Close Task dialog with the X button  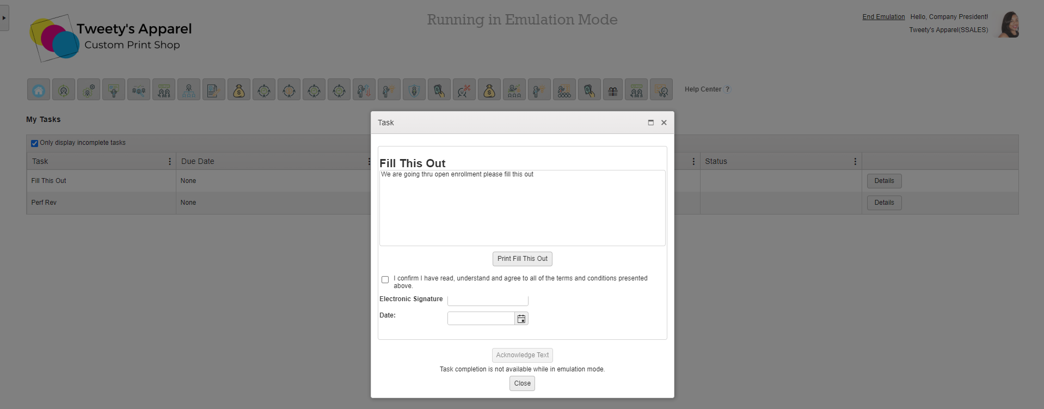(x=664, y=123)
